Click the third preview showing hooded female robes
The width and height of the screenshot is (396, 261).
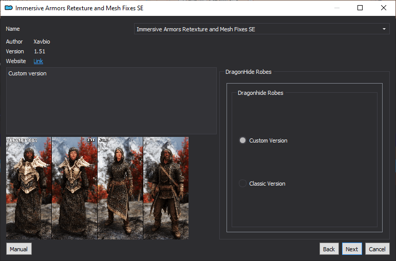point(120,188)
